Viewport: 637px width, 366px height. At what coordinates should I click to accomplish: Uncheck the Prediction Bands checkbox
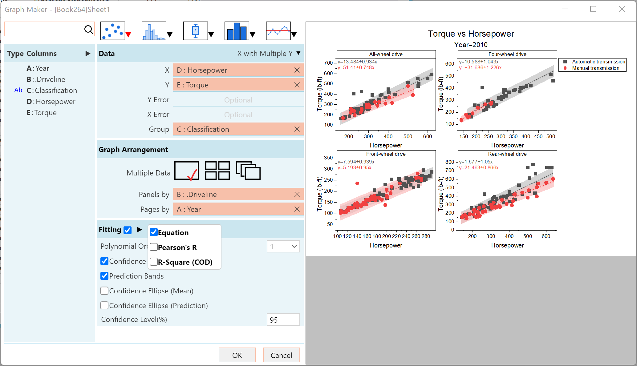(104, 276)
